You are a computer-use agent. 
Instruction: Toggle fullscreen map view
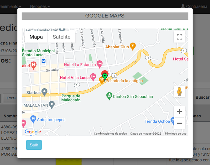(x=179, y=37)
